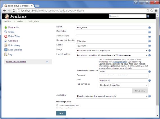160x119 pixels.
Task: Go to nodes in the breadcrumb
Action: 20,21
